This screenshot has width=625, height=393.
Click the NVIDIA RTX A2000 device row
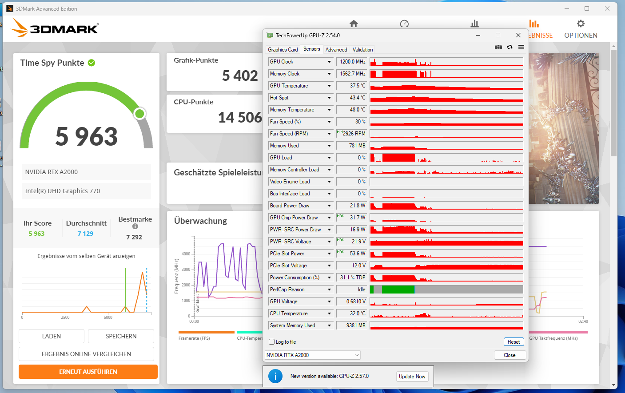(x=86, y=172)
